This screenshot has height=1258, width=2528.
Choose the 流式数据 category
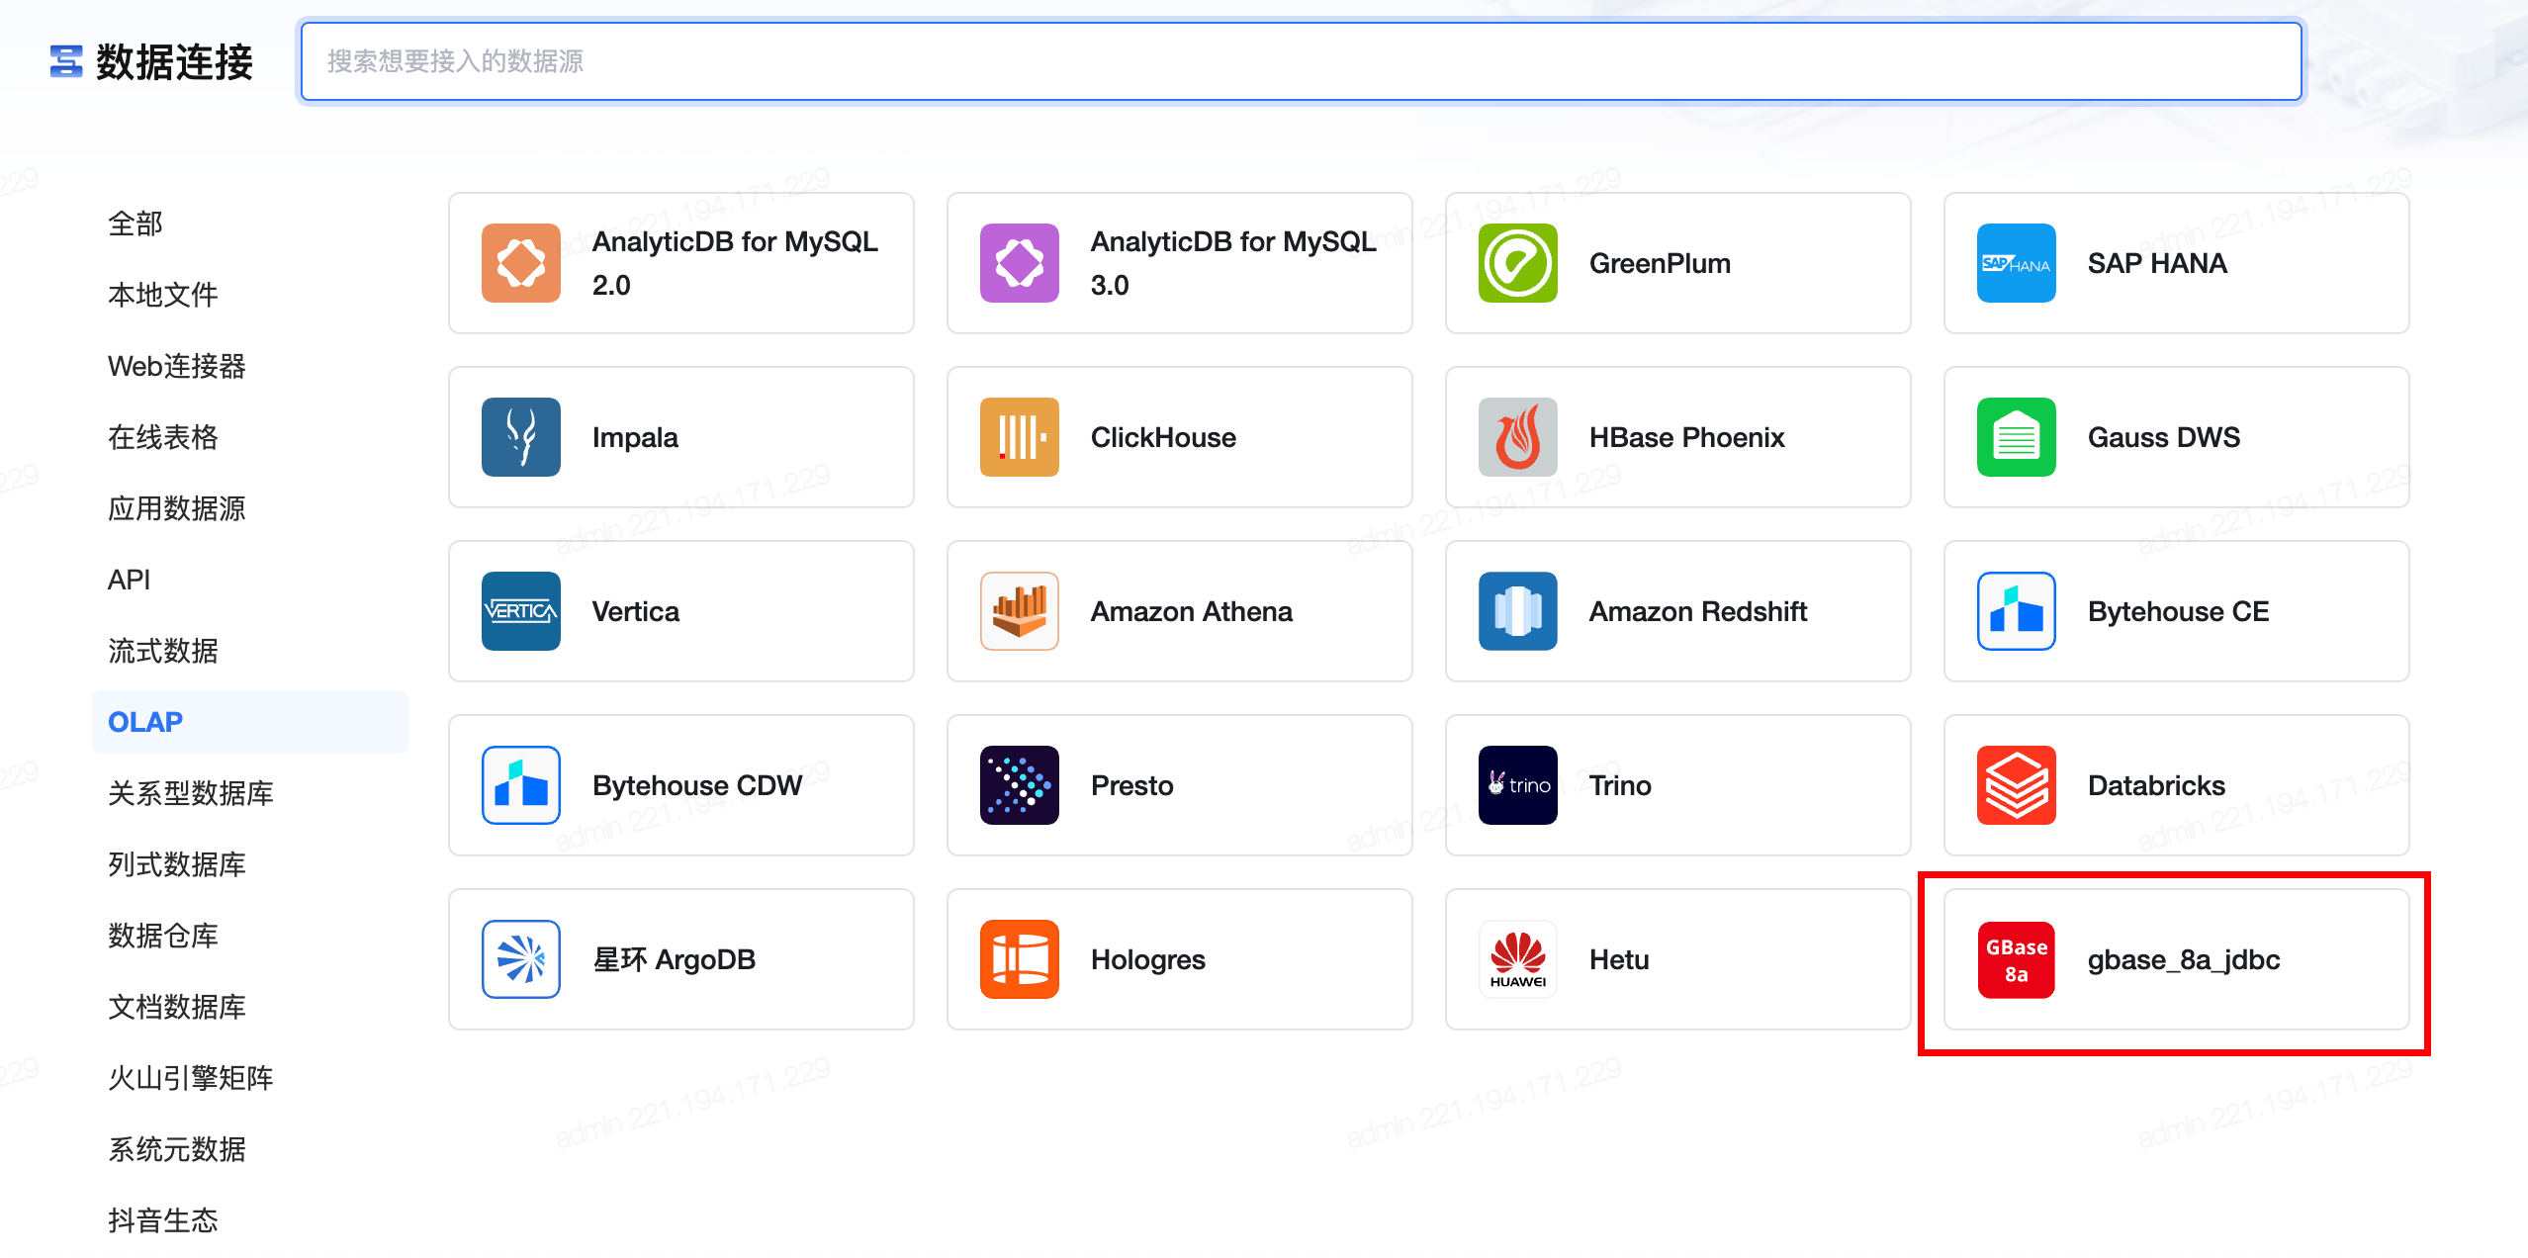tap(250, 651)
